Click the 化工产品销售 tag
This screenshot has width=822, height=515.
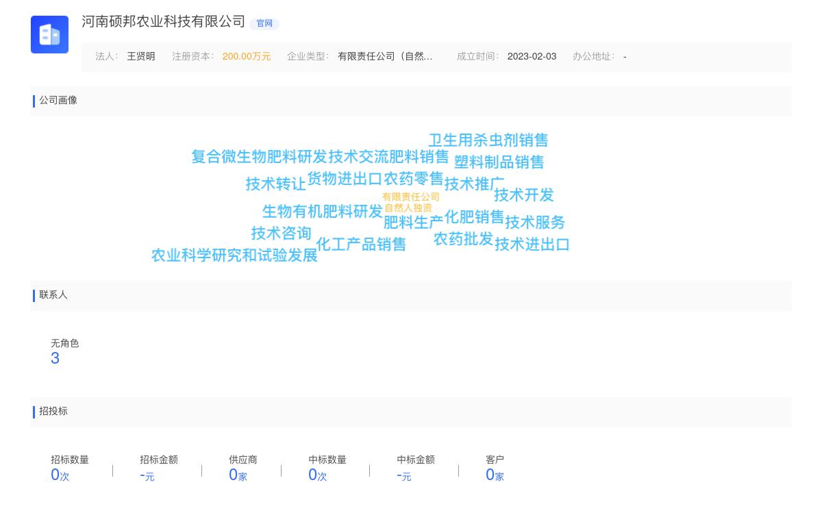tap(361, 244)
